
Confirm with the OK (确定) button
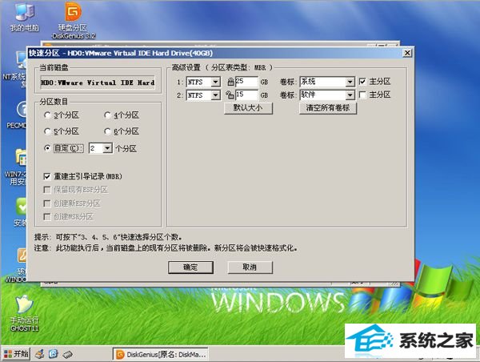pos(190,267)
